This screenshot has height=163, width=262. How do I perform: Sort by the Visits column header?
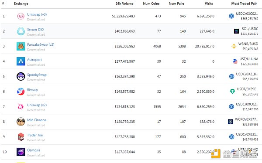[x=209, y=3]
